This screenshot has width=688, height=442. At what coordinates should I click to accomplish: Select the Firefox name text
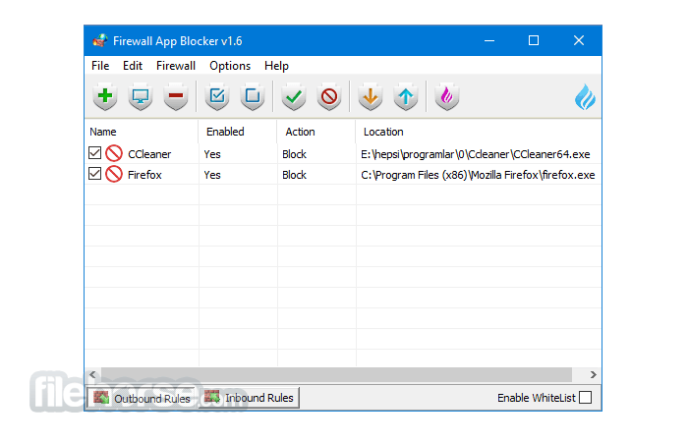click(x=144, y=175)
